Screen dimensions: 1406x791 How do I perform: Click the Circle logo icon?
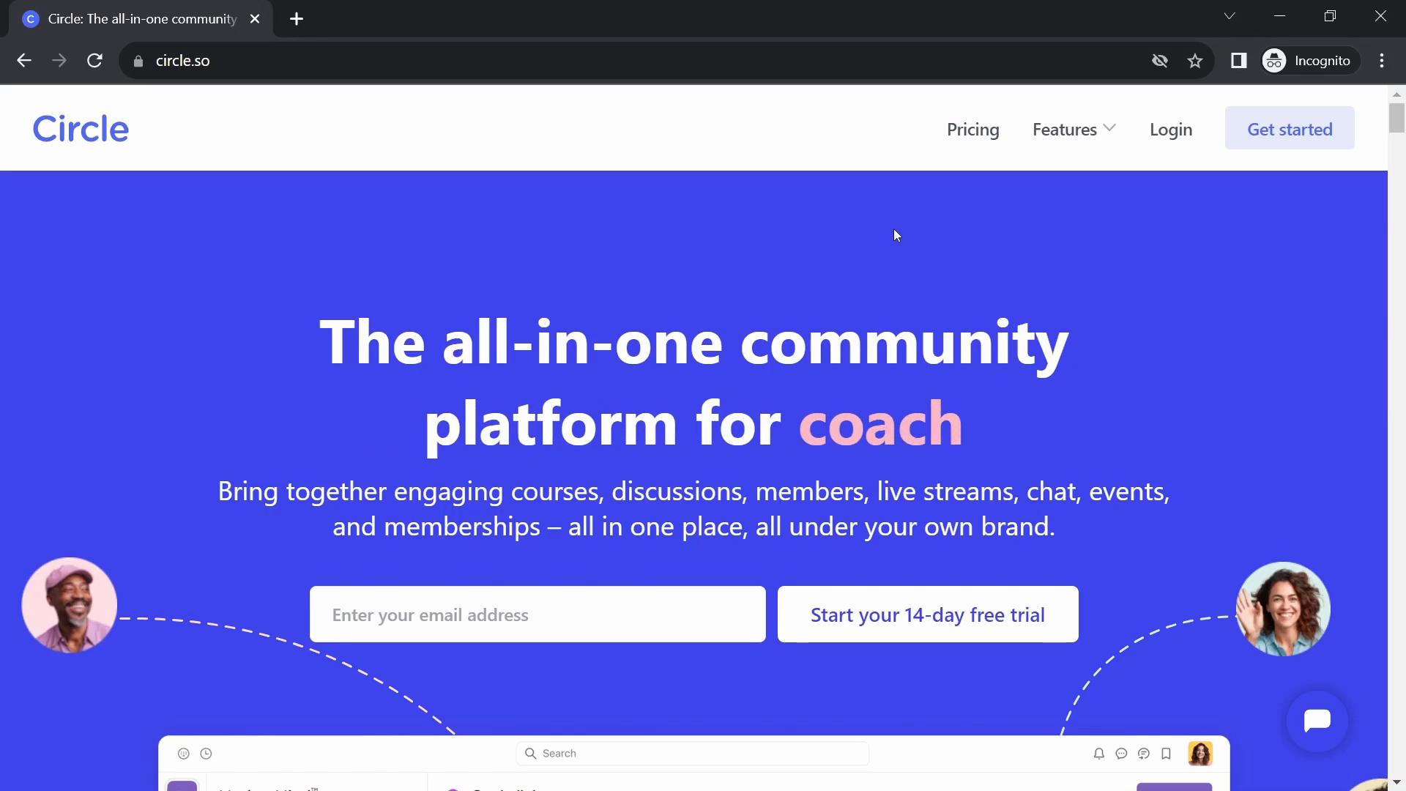pos(80,128)
